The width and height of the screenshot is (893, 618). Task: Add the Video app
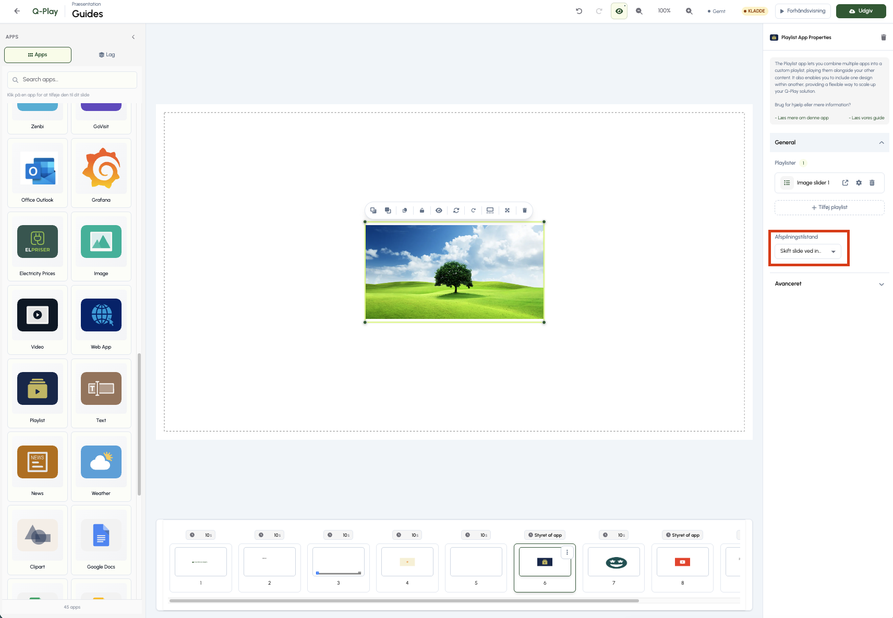coord(38,320)
